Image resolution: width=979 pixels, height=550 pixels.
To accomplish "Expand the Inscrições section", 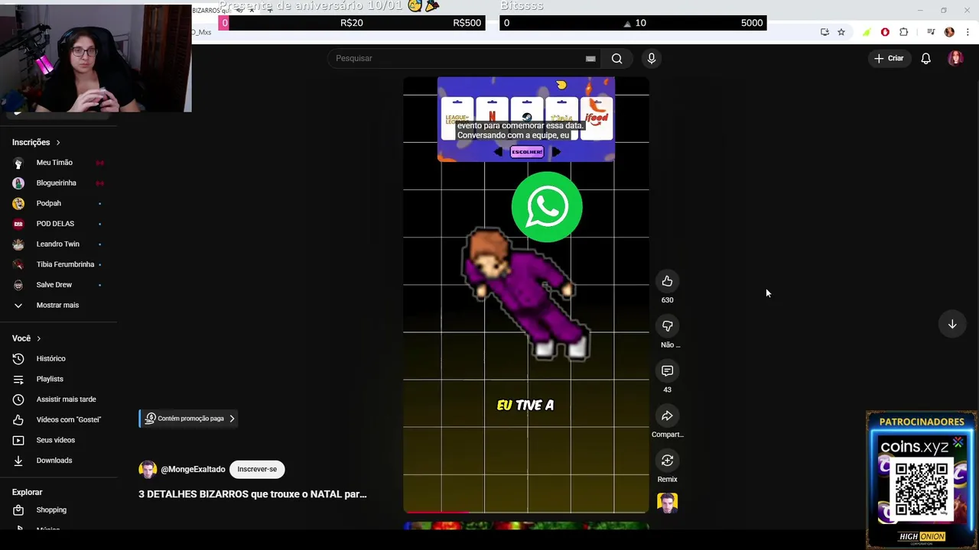I will point(36,142).
